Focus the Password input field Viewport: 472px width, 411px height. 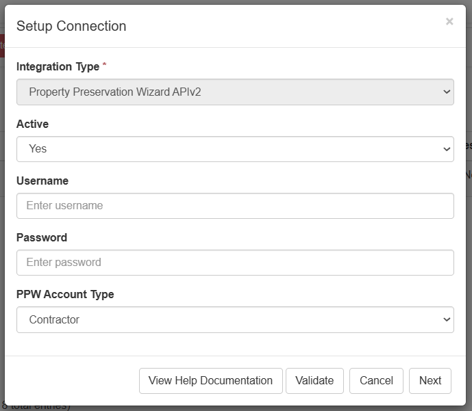point(235,263)
